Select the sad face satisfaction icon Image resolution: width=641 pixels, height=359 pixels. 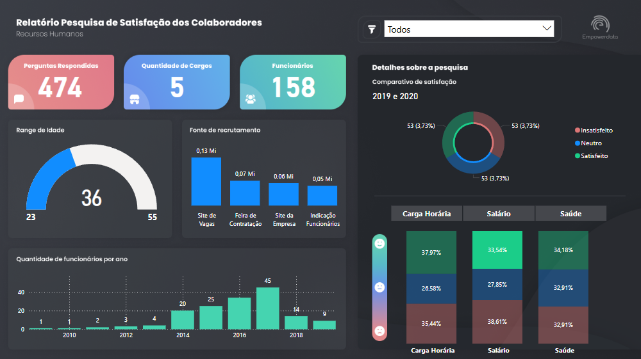tap(379, 331)
